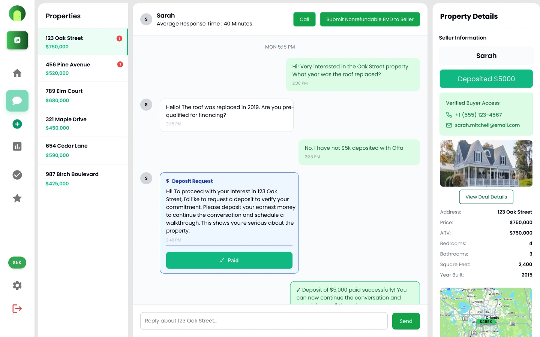Click the Oak Street house photo
This screenshot has height=337, width=540.
pyautogui.click(x=486, y=163)
